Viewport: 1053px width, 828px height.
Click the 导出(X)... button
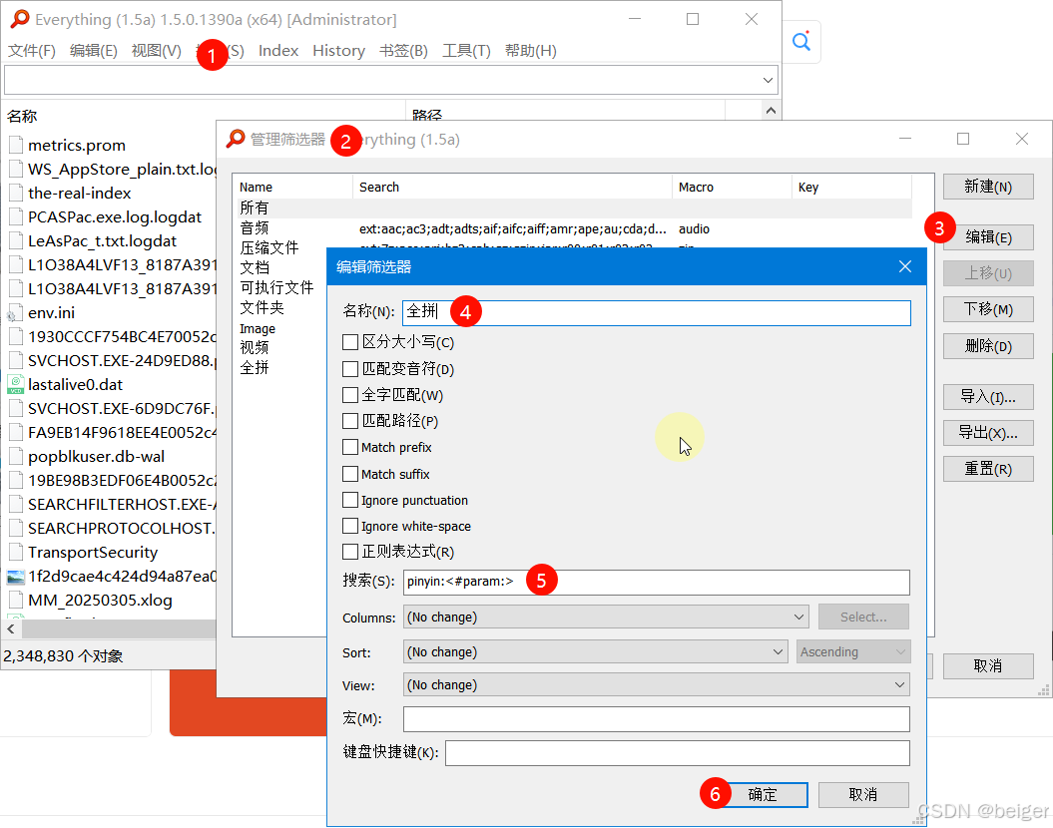coord(988,433)
